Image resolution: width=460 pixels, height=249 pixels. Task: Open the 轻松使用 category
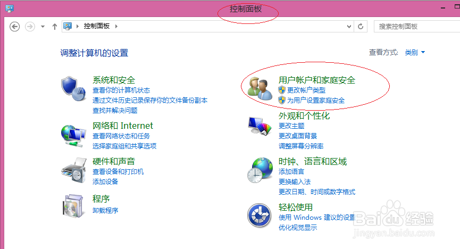click(296, 207)
